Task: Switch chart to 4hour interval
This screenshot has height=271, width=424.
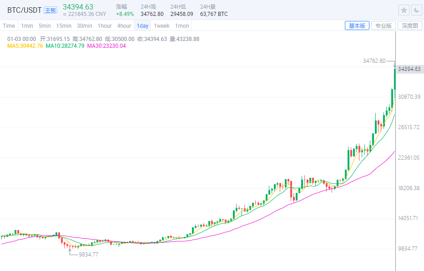Action: coord(124,25)
